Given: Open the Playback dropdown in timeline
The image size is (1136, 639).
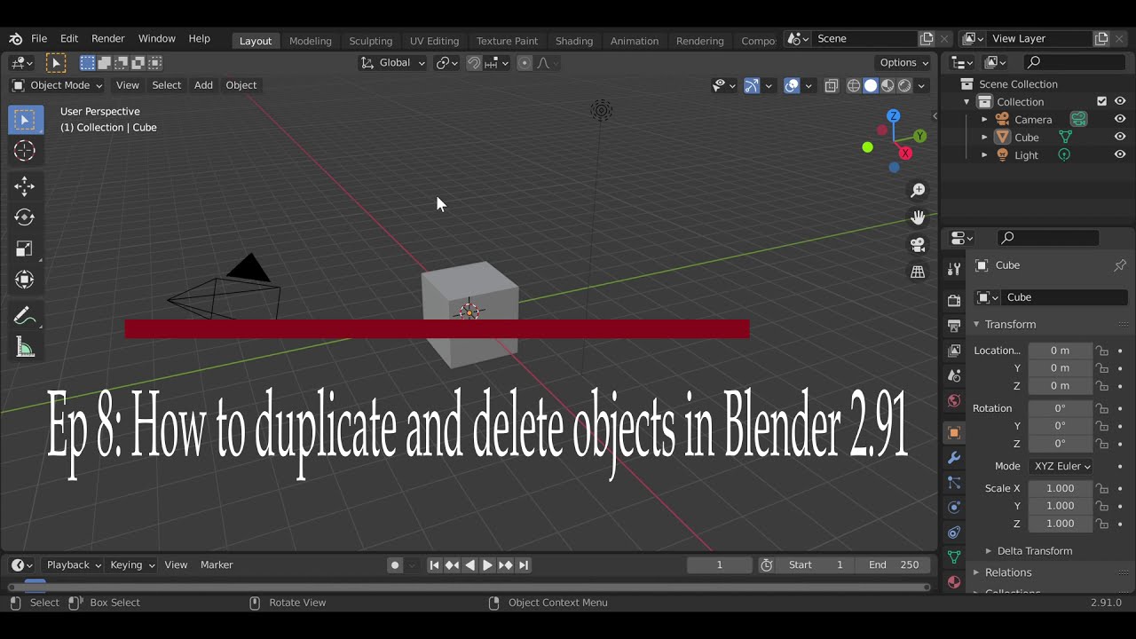Looking at the screenshot, I should pos(74,564).
